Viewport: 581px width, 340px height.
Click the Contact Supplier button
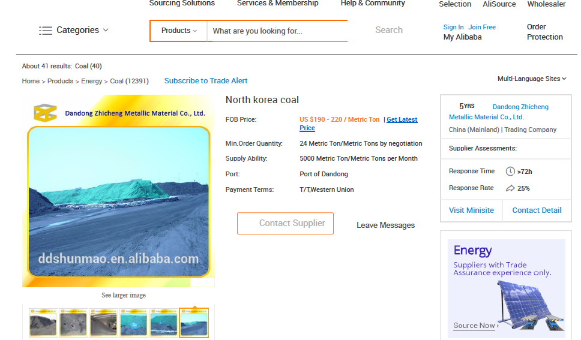coord(285,223)
